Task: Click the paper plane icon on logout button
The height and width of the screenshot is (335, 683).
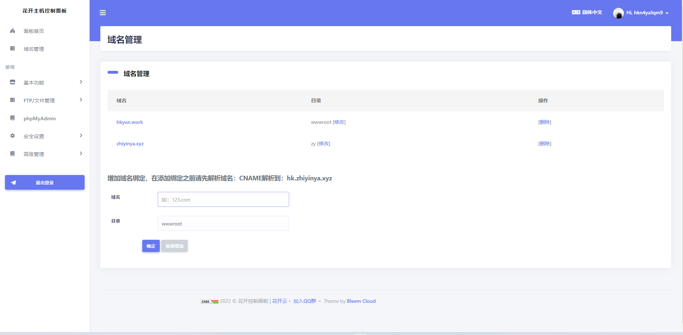Action: pyautogui.click(x=14, y=183)
